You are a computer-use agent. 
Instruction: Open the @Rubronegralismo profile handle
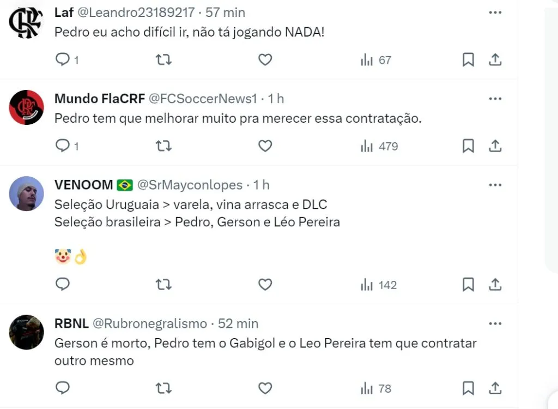(x=150, y=323)
